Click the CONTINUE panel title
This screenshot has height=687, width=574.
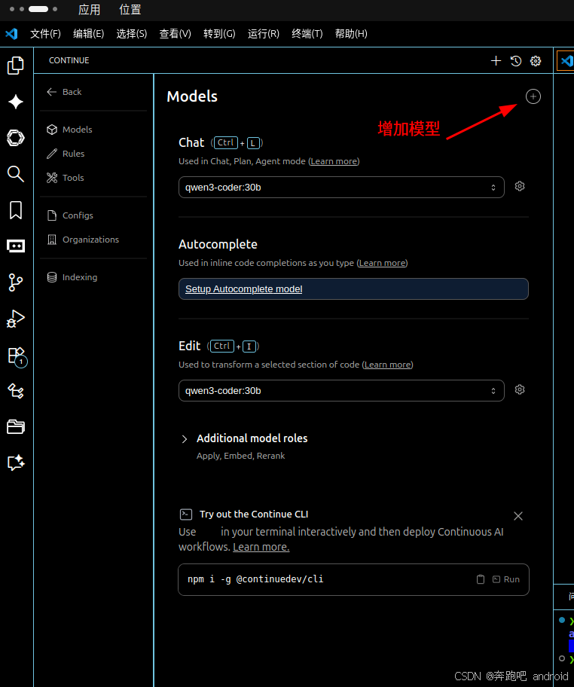69,60
